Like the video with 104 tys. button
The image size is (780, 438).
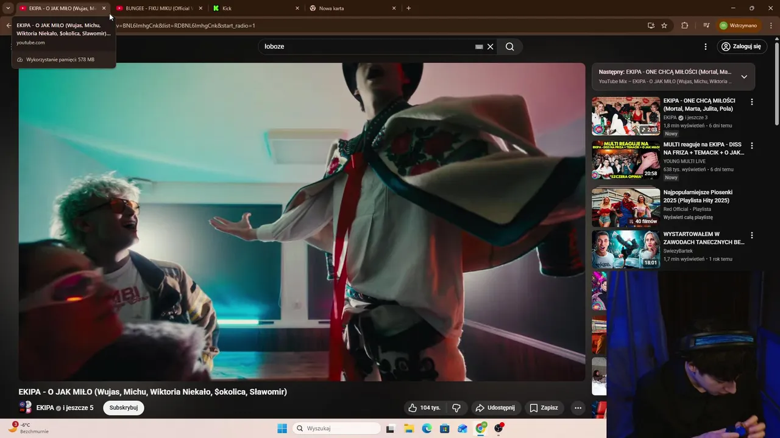click(x=425, y=408)
